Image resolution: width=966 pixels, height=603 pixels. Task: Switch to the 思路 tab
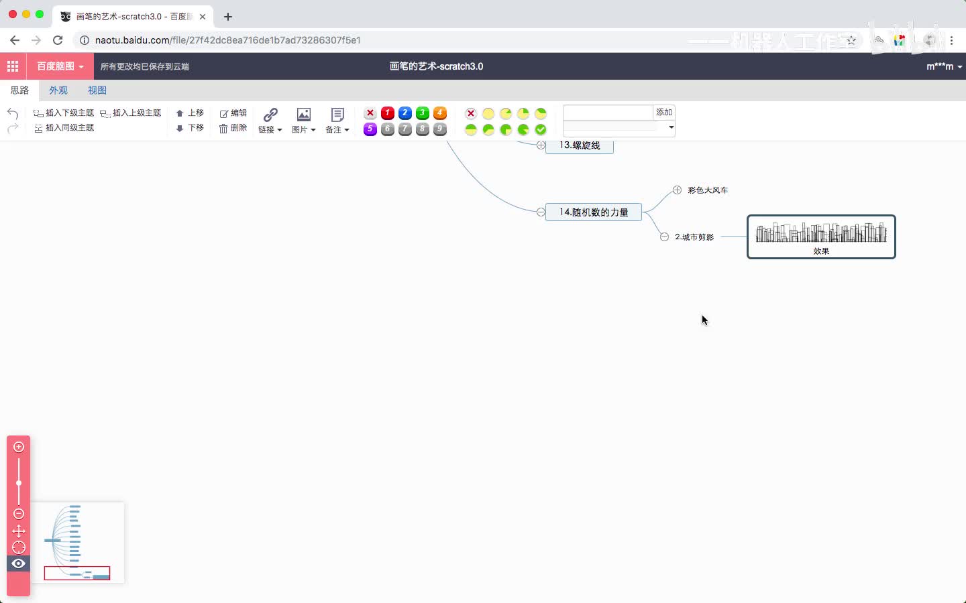pyautogui.click(x=19, y=90)
